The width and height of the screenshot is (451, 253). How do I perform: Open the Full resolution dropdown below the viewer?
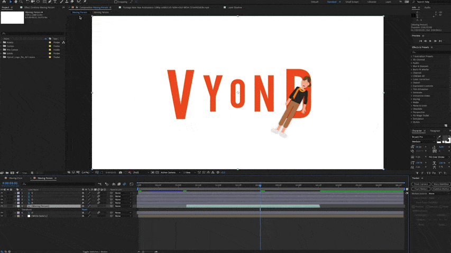click(141, 172)
